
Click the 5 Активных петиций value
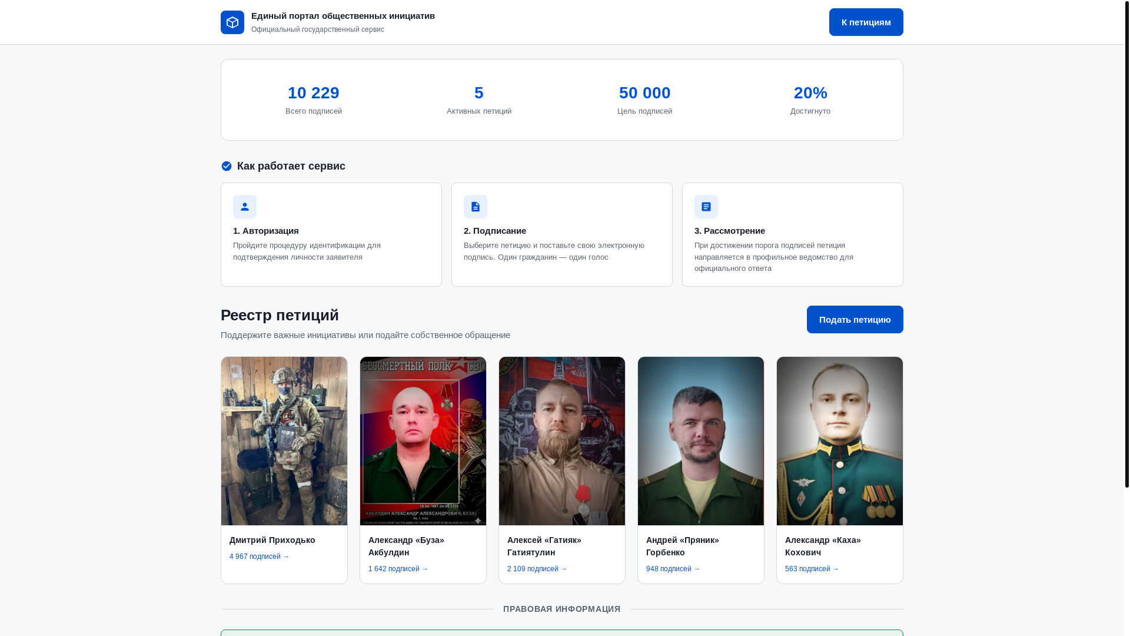479,93
